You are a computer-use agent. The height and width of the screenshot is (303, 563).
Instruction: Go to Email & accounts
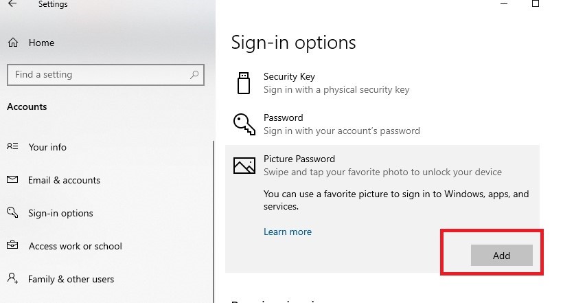tap(64, 180)
